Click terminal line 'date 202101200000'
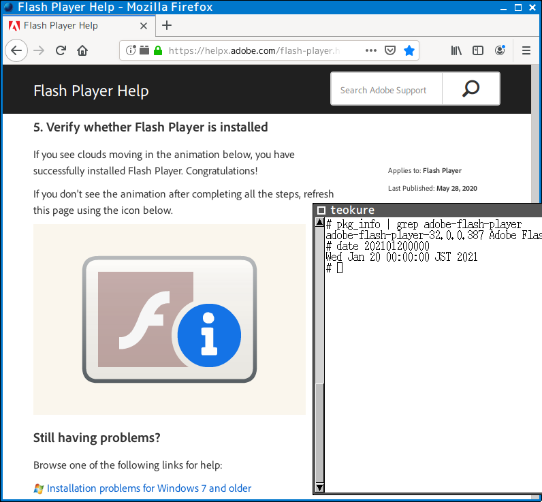 (x=383, y=246)
